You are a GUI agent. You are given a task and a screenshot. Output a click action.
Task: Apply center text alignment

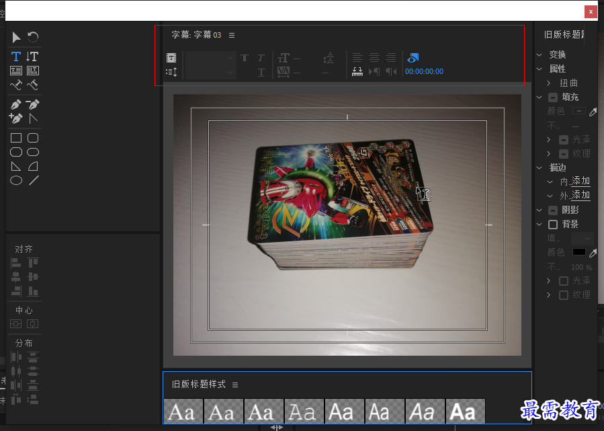[374, 58]
